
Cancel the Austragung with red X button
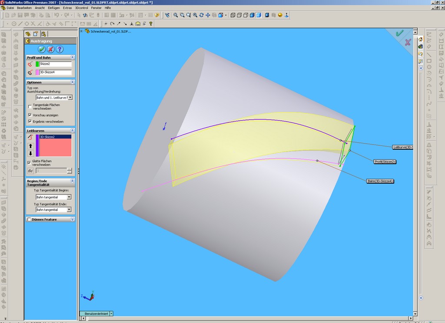click(x=51, y=49)
